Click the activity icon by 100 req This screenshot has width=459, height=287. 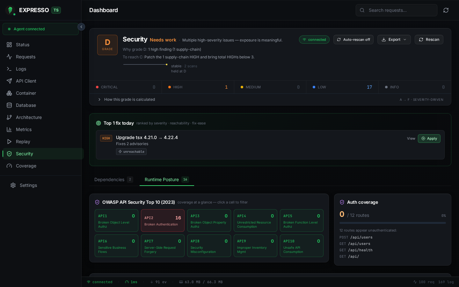(415, 282)
